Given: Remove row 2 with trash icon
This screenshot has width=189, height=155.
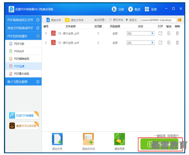Looking at the screenshot, I should pyautogui.click(x=177, y=43).
